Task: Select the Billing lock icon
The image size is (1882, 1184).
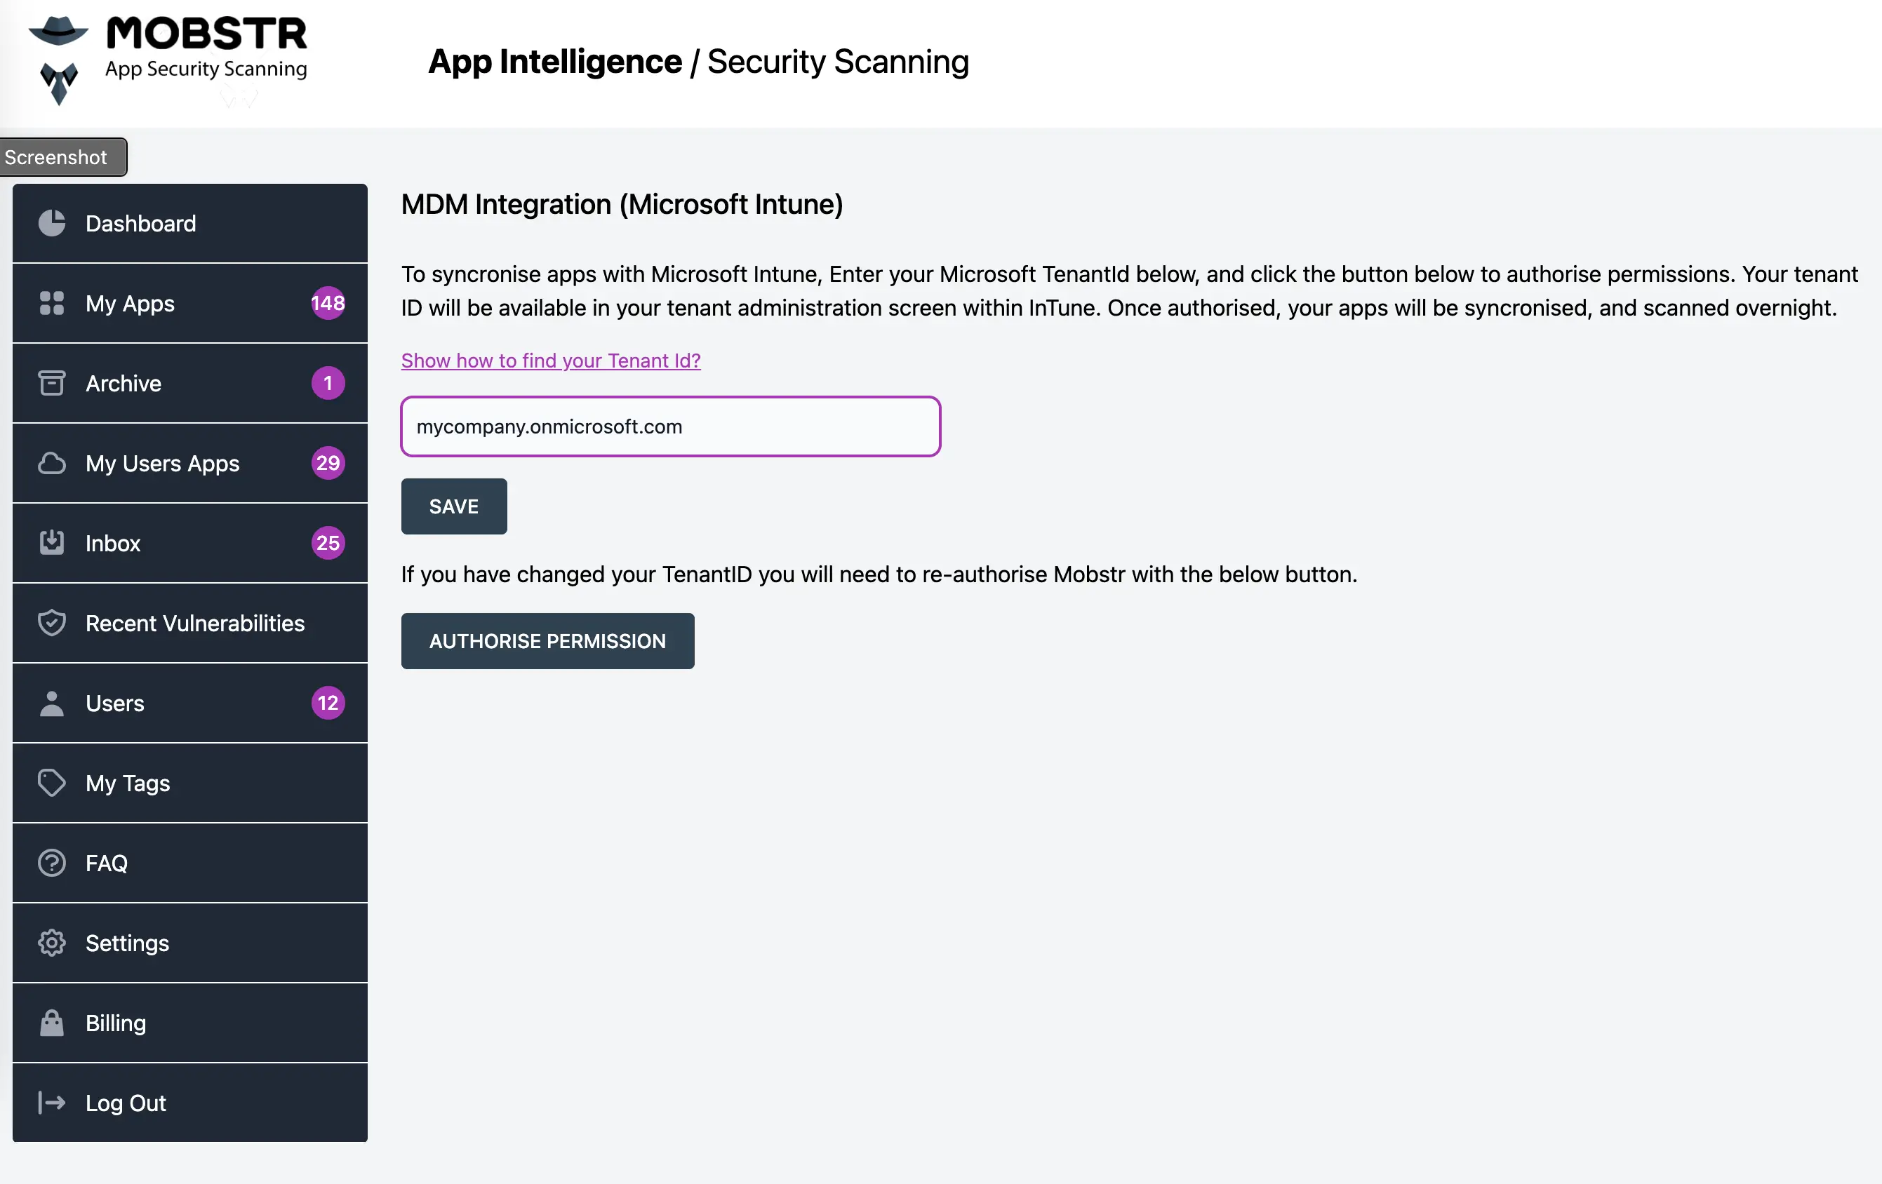Action: tap(52, 1023)
